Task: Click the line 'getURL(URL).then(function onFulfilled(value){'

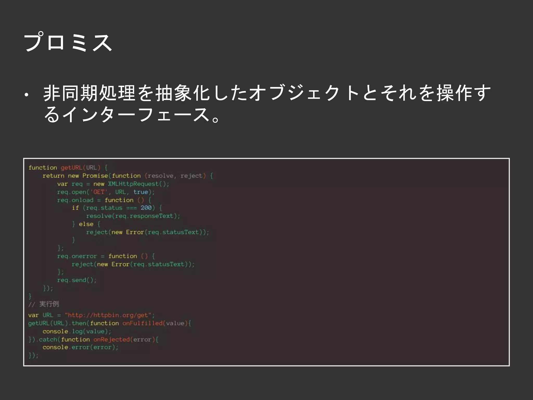Action: coord(110,323)
